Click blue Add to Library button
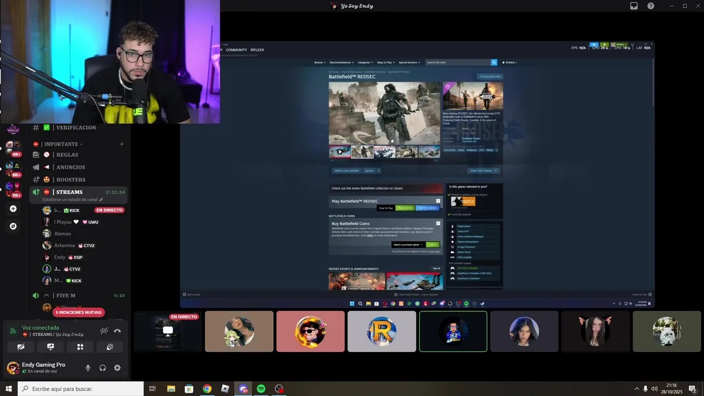 pos(427,208)
